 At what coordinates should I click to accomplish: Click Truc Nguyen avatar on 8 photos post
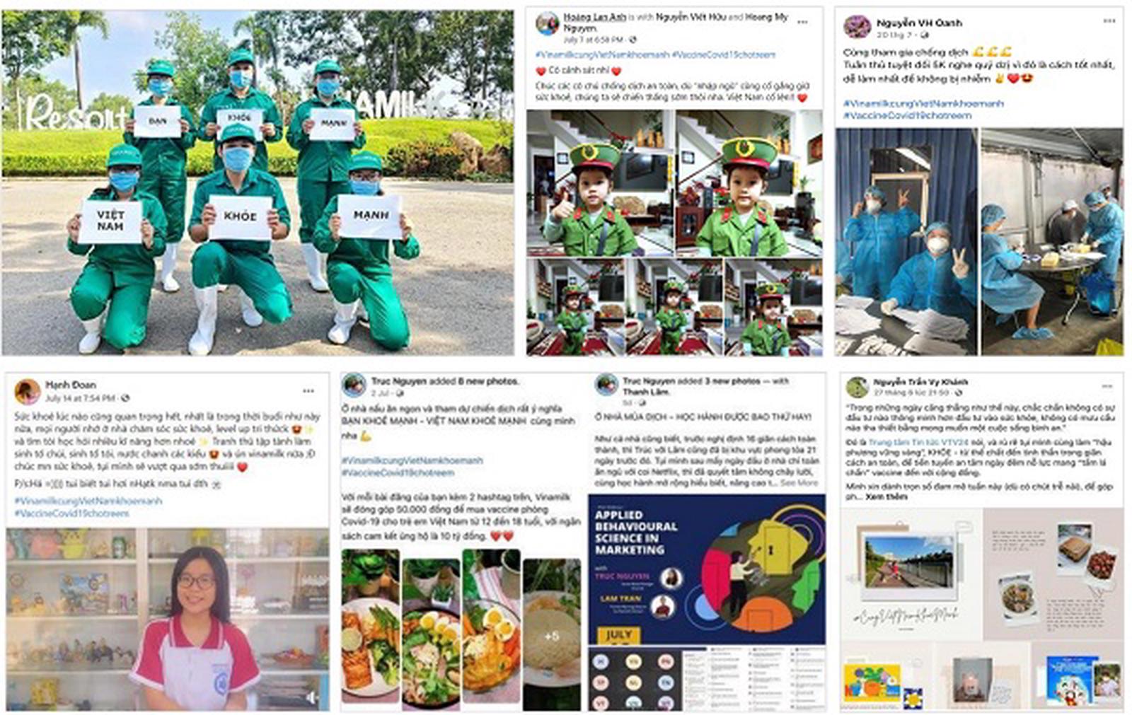pos(354,385)
